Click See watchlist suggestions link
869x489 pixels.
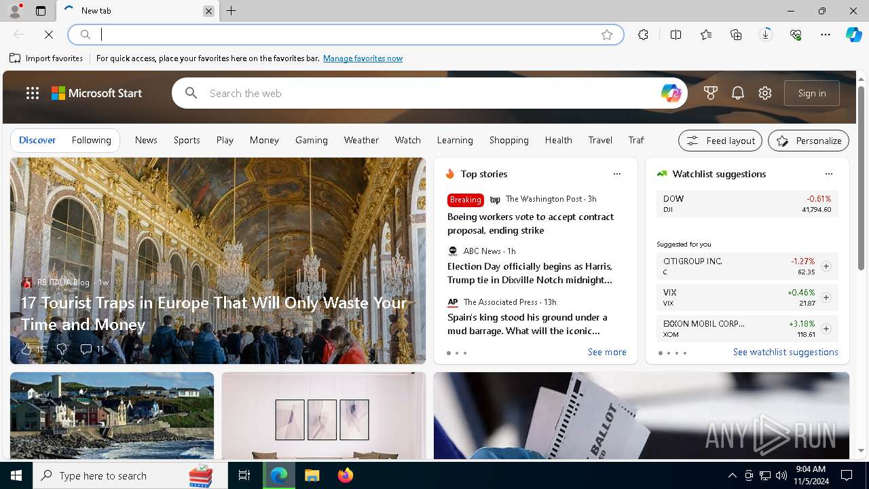tap(785, 352)
